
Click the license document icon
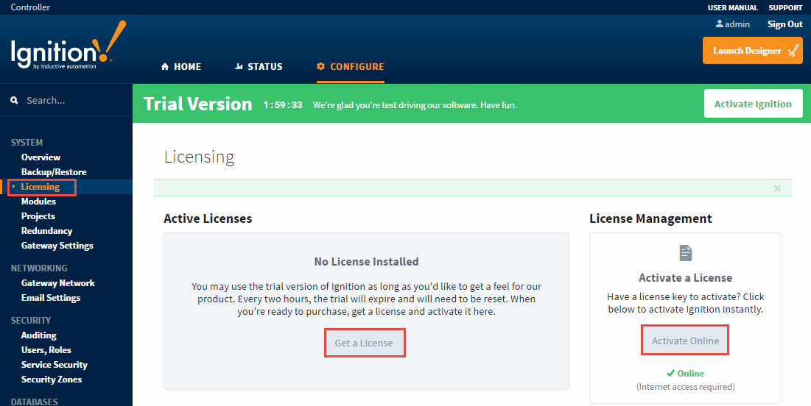685,254
